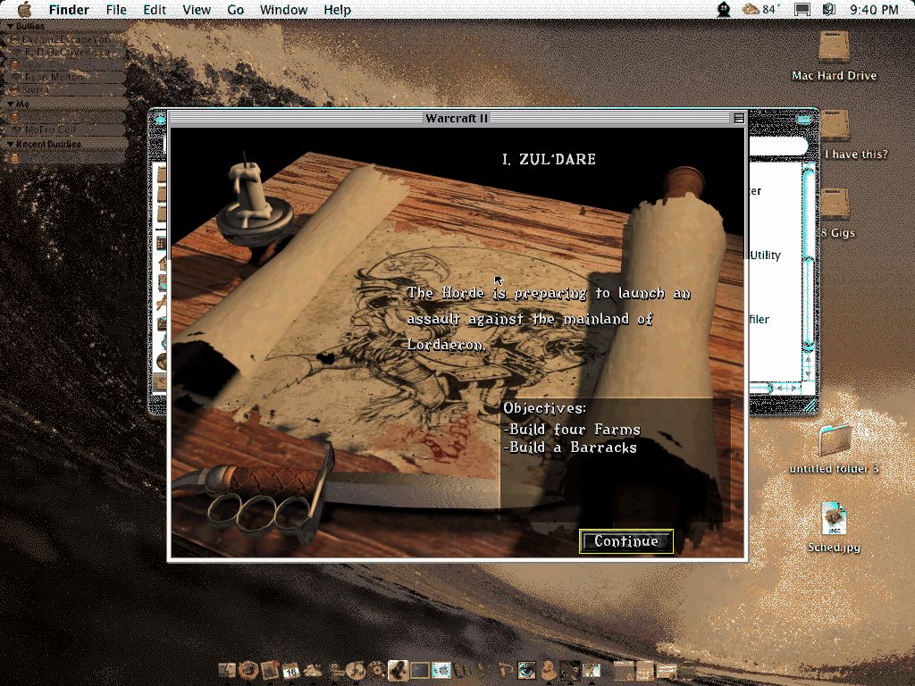Open the buddy figure dock icon

point(549,670)
